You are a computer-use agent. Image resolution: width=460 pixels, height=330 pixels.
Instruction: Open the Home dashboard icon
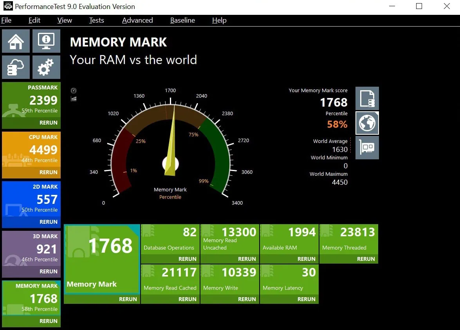[16, 41]
